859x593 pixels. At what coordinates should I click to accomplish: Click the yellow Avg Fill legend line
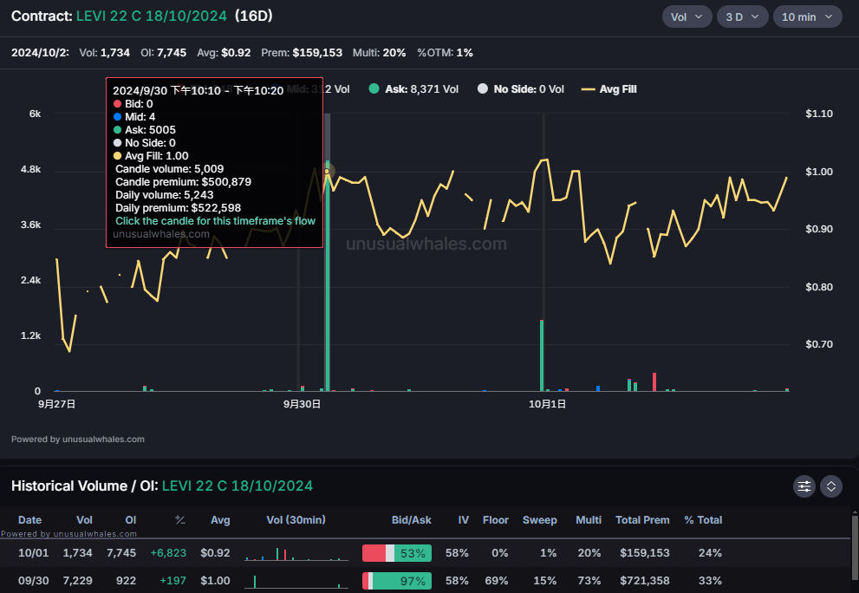pos(589,88)
